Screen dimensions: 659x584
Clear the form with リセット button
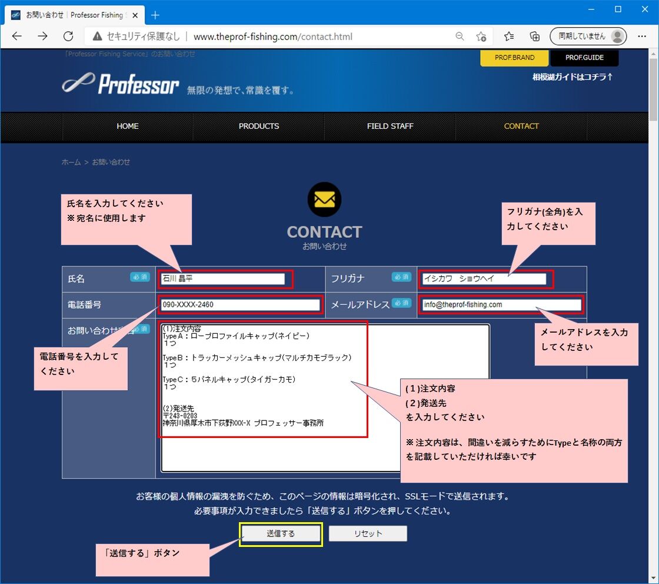coord(368,533)
